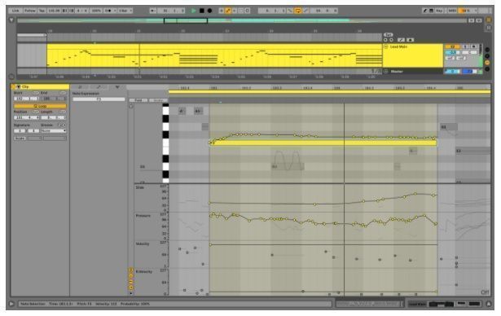Click the Stop button in transport
Viewport: 501px width, 316px height.
[201, 11]
